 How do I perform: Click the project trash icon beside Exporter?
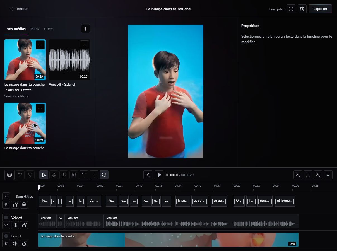pyautogui.click(x=302, y=9)
